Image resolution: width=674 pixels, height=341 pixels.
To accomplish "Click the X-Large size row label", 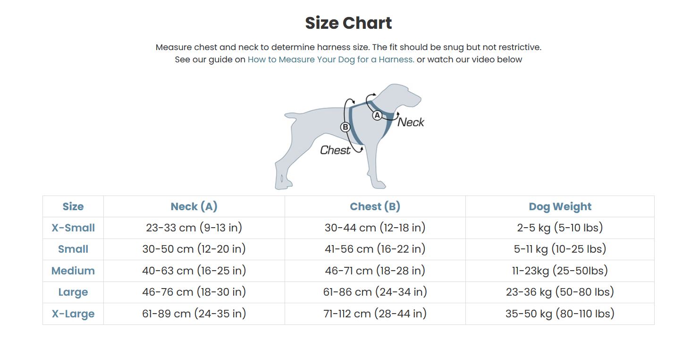I will point(73,314).
